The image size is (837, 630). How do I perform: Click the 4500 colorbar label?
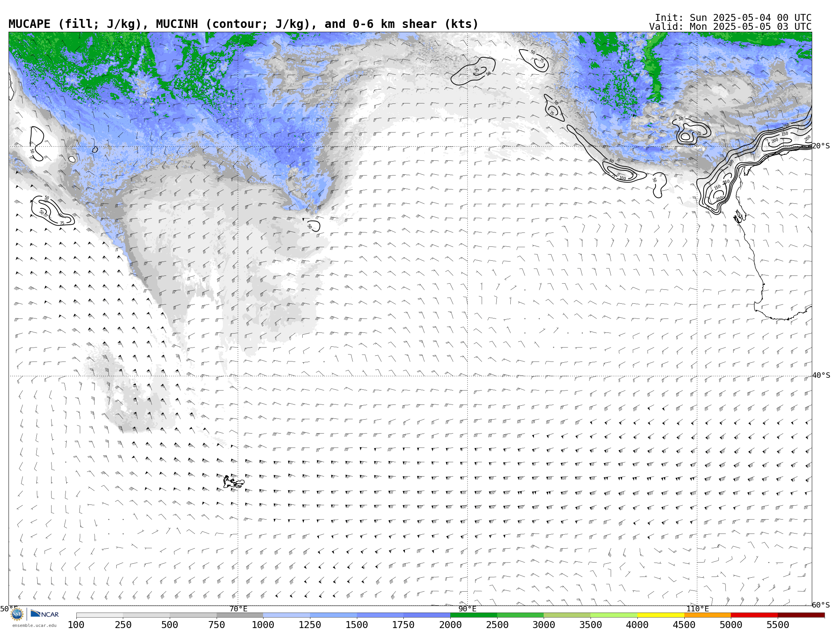pyautogui.click(x=684, y=625)
